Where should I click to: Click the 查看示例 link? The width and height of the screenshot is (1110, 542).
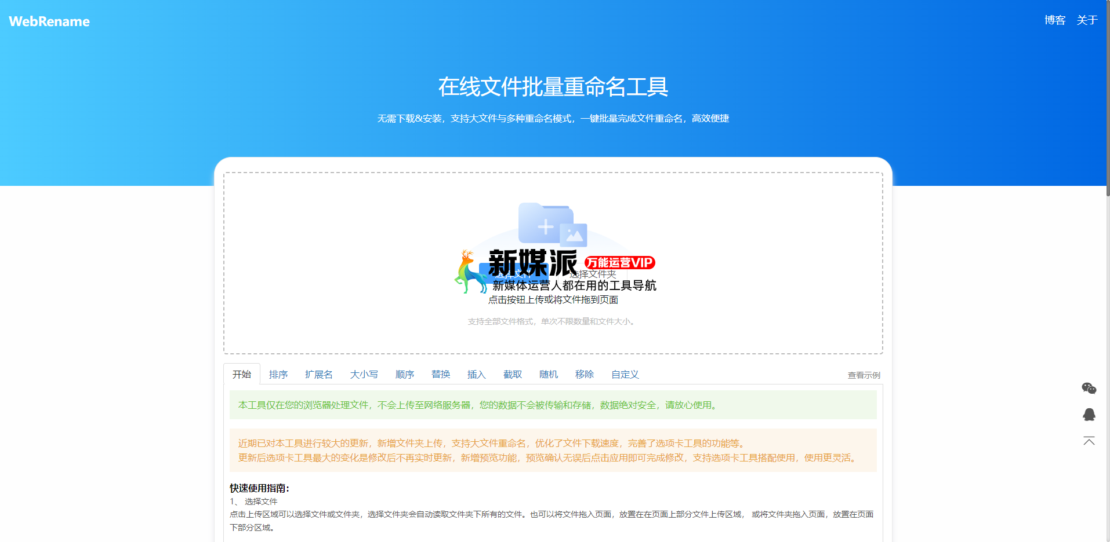[x=864, y=375]
